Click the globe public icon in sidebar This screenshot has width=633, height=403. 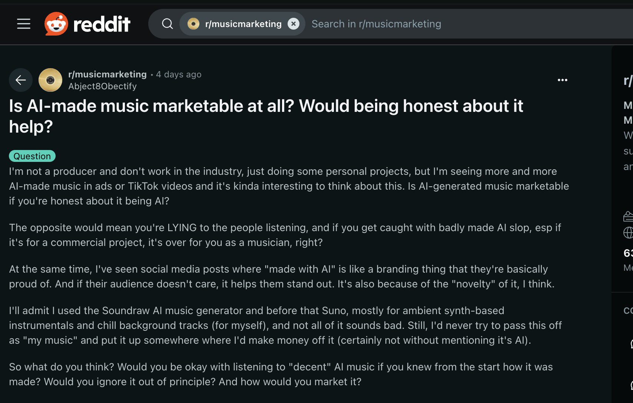[628, 233]
